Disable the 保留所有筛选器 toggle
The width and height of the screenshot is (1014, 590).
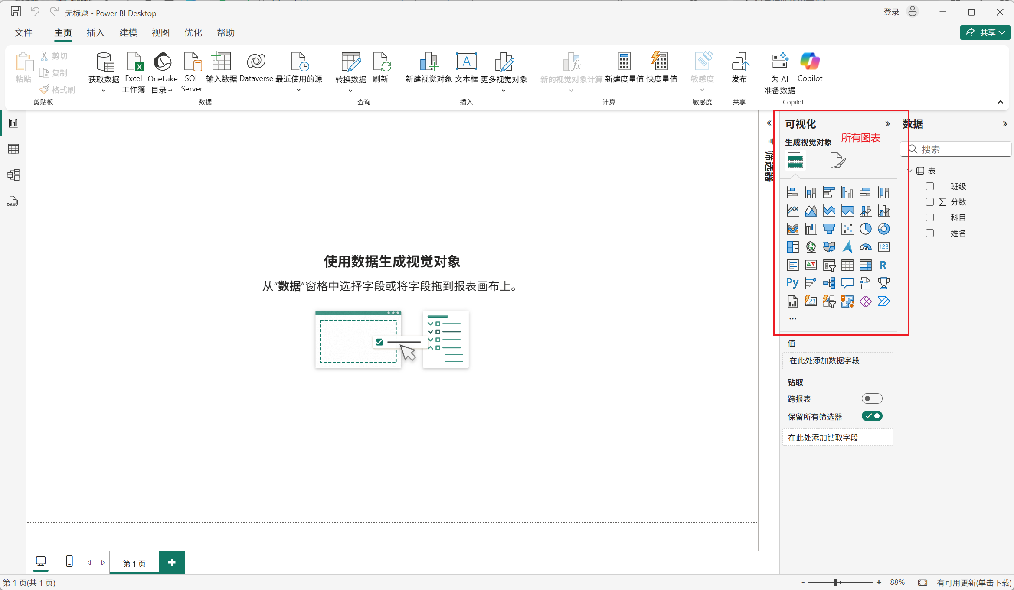point(872,416)
